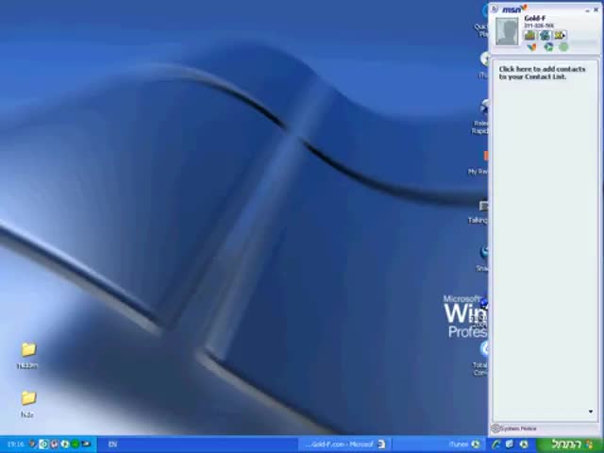Click the middle globe icon under username
604x453 pixels.
coord(545,36)
